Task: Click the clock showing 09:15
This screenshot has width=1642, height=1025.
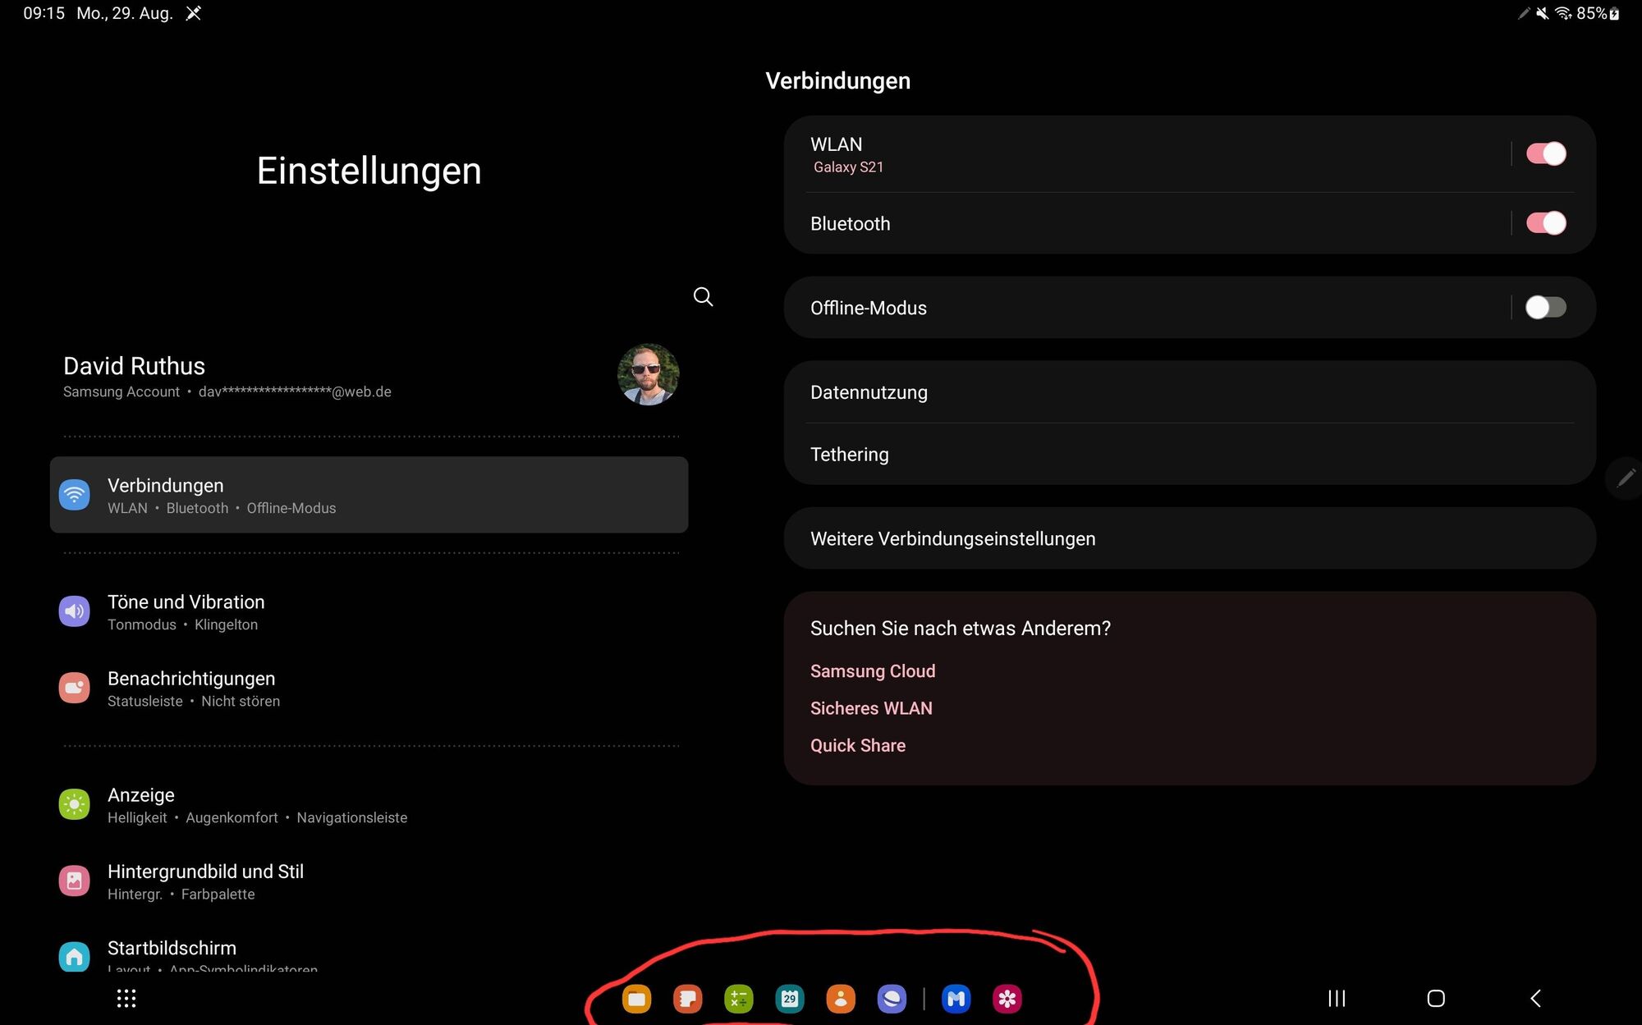Action: pyautogui.click(x=44, y=13)
